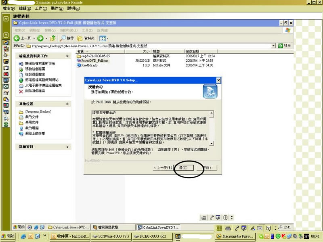
Task: Click local Internet Explorer quick launch icon
Action: (x=23, y=236)
